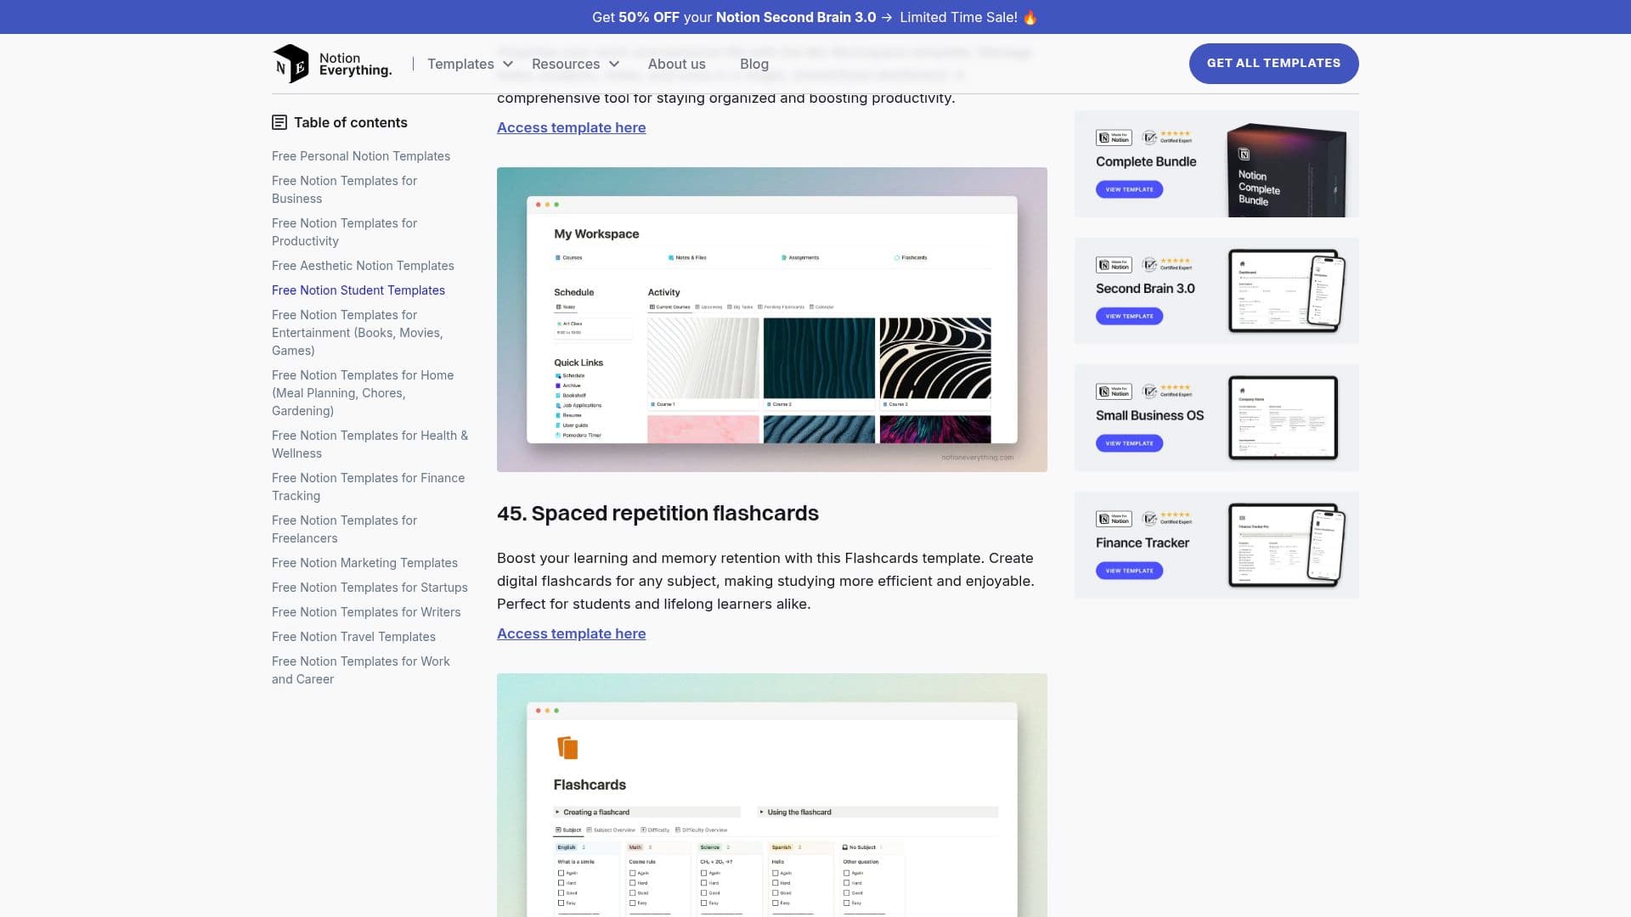Click the Certified Expert stars badge on Second Brain
Viewport: 1631px width, 917px height.
[x=1167, y=264]
